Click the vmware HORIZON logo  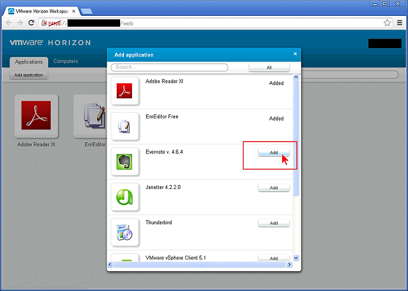[x=50, y=42]
